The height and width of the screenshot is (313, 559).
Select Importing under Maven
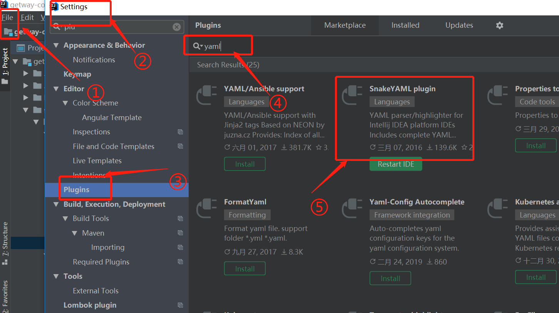point(108,248)
